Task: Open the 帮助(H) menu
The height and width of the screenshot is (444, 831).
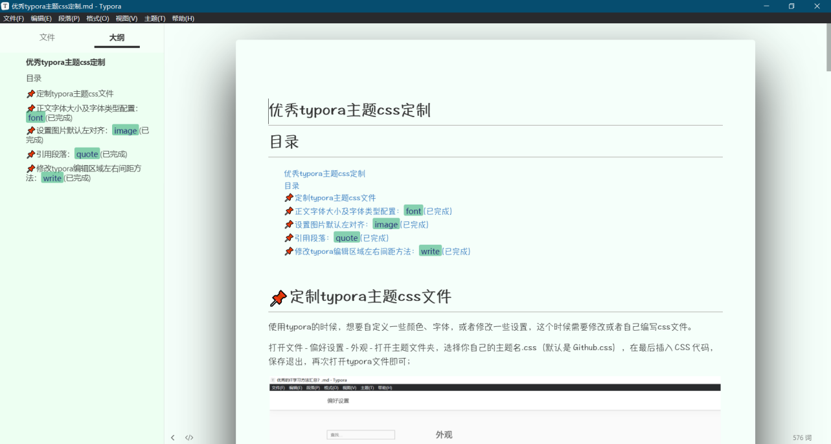Action: 183,18
